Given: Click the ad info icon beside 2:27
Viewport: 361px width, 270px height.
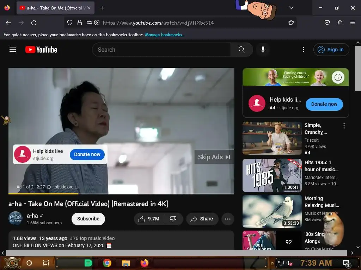Looking at the screenshot, I should point(49,187).
